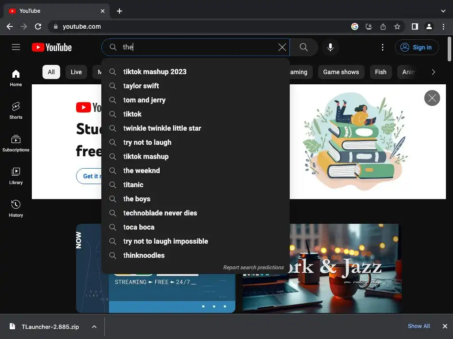Screen dimensions: 453x339
Task: Dismiss the banner with the round X
Action: pyautogui.click(x=432, y=98)
